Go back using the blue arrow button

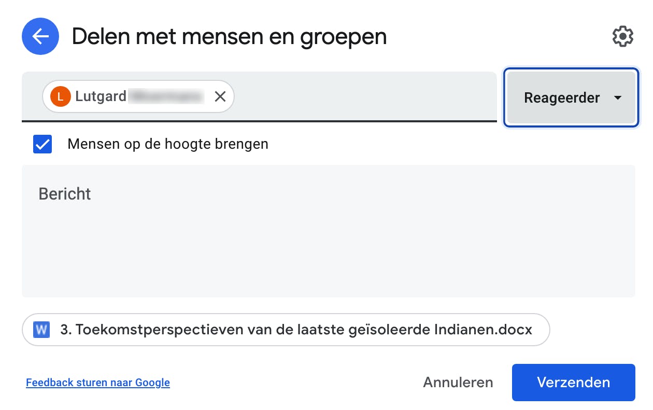point(40,37)
